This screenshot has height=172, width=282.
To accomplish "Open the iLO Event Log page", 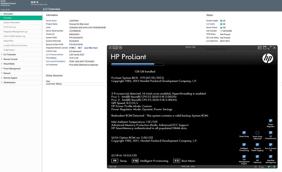I will click(10, 27).
